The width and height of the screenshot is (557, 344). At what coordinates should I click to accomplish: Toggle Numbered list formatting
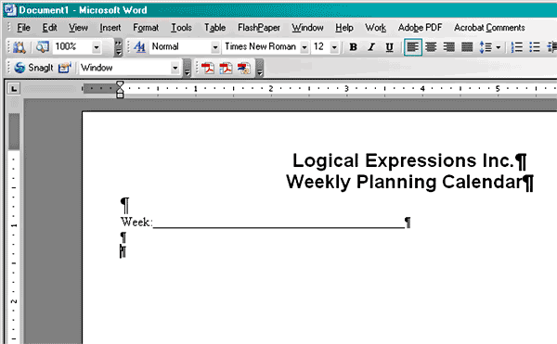pyautogui.click(x=516, y=46)
